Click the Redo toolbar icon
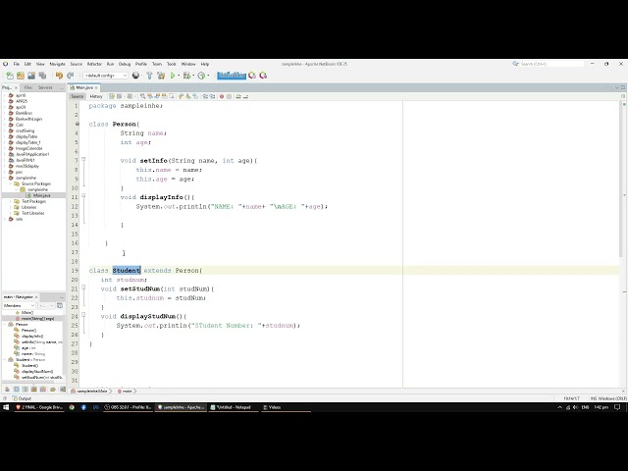The height and width of the screenshot is (471, 628). 71,76
